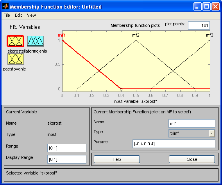Click the "Membership function plots" label
This screenshot has width=222, height=185.
click(x=135, y=25)
